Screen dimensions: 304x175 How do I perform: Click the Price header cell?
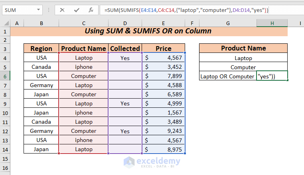click(x=164, y=49)
